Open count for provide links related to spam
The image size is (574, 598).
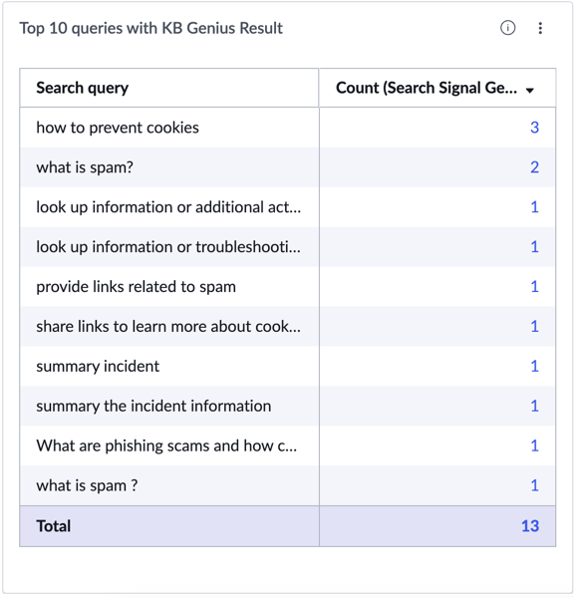click(x=534, y=286)
